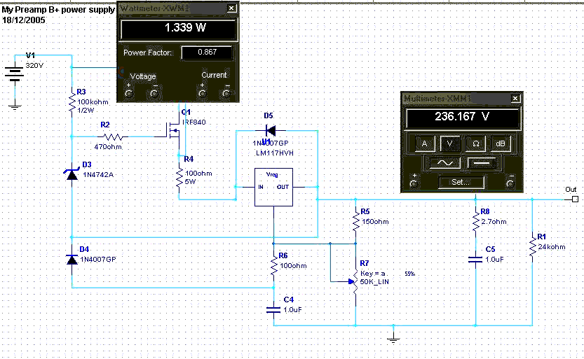This screenshot has width=584, height=359.
Task: Select ohmmeter mode on Multimeter
Action: [x=475, y=143]
